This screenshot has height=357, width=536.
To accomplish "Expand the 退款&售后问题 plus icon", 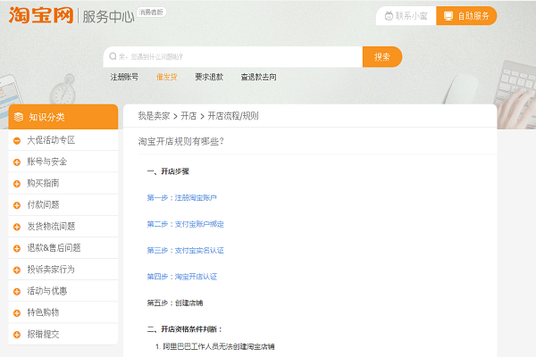I will 17,248.
